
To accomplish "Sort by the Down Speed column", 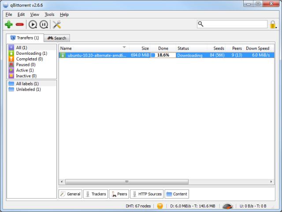I will [x=257, y=48].
